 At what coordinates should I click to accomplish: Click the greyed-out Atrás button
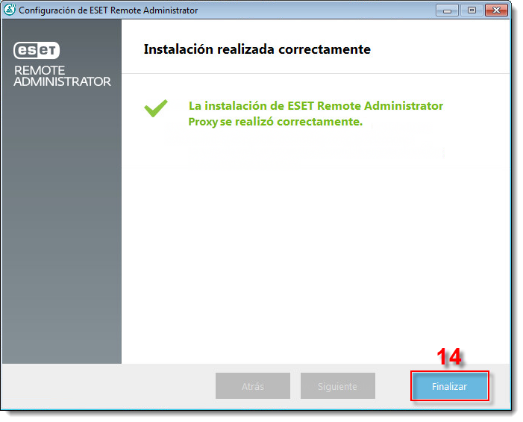(x=252, y=386)
